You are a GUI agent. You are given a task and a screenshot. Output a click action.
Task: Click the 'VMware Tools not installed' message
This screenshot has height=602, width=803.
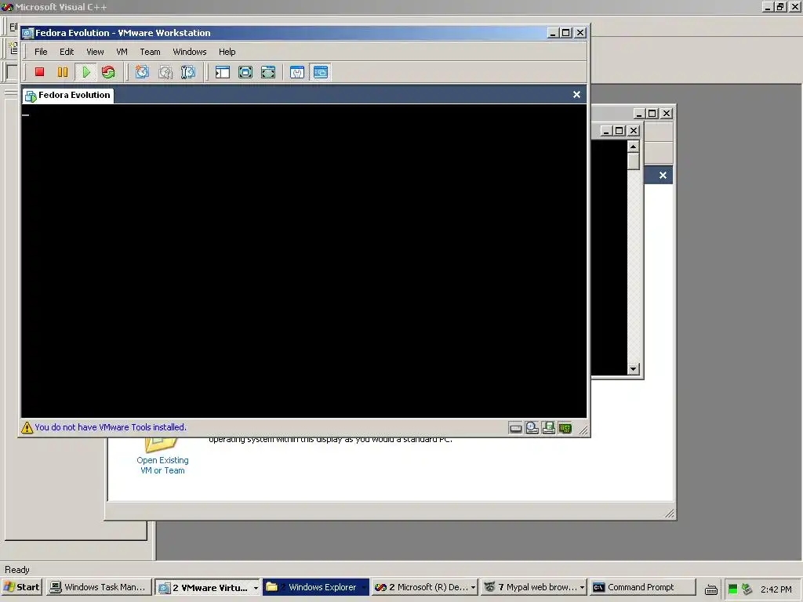[x=111, y=427]
